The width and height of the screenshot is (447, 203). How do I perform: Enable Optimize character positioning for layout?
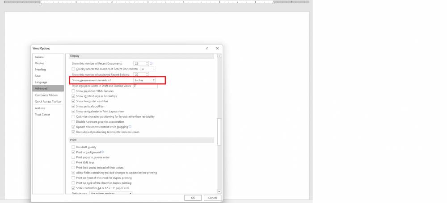(x=73, y=116)
